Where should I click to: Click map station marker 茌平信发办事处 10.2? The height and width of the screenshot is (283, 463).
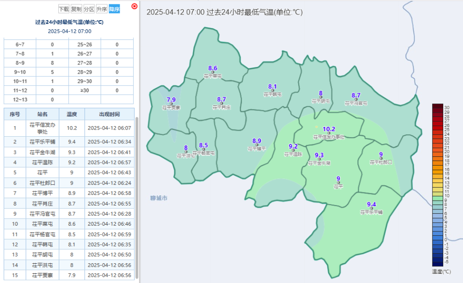(x=329, y=133)
